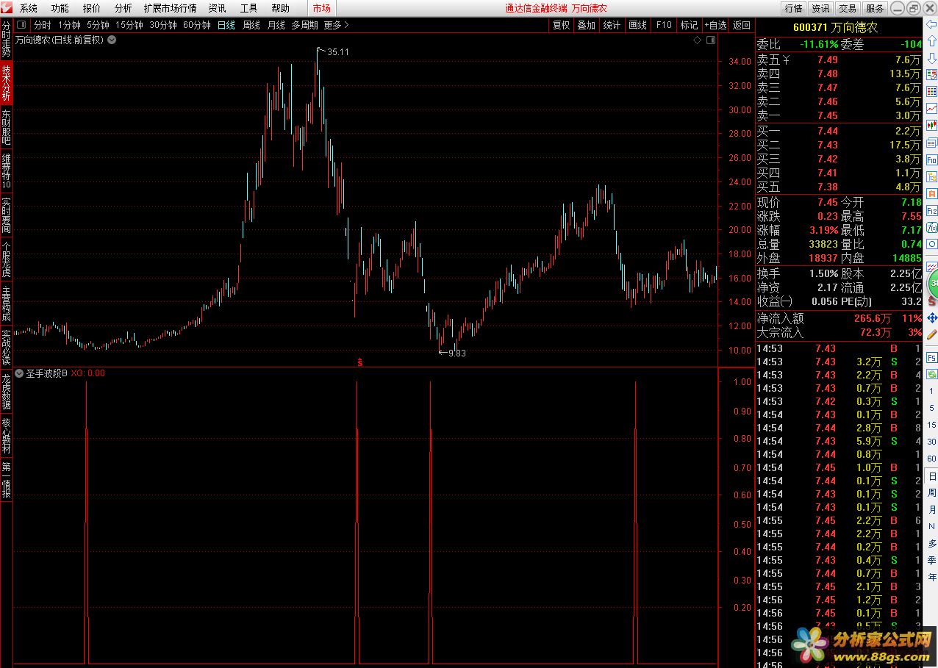The height and width of the screenshot is (668, 938).
Task: Click the 交易 button at top right
Action: 848,8
